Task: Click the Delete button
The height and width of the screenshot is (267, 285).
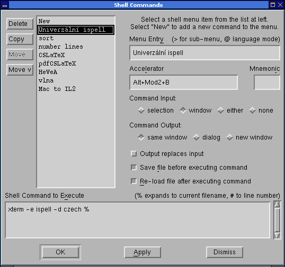Action: [20, 24]
